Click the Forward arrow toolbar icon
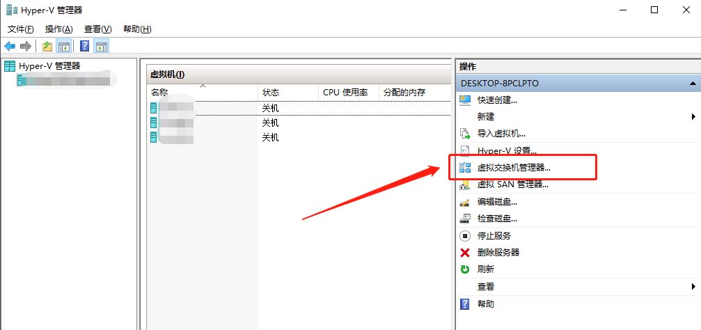Screen dimensions: 701x330 (x=26, y=46)
